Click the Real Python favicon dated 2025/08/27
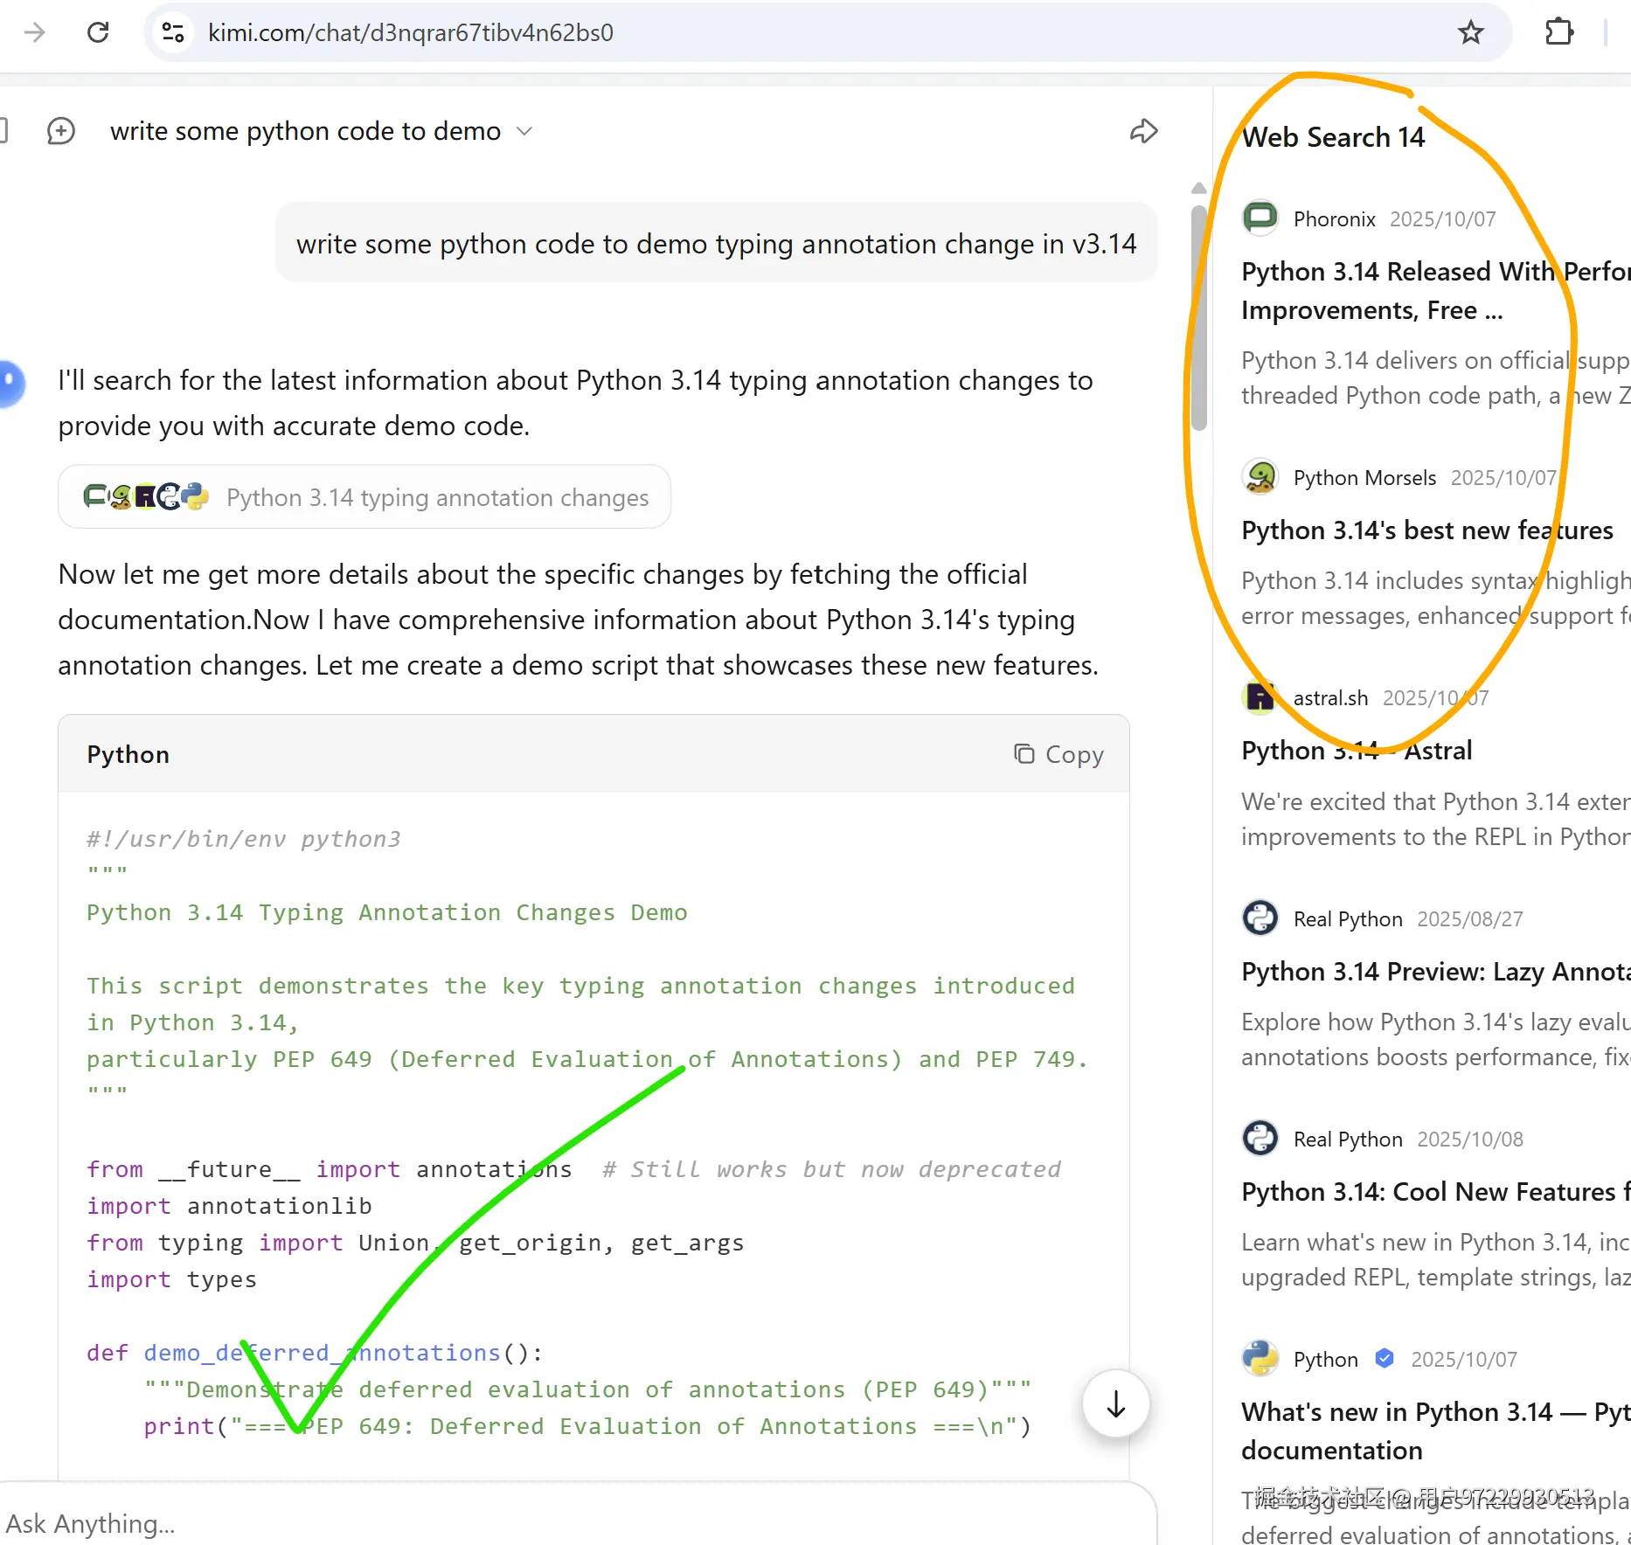 tap(1260, 918)
